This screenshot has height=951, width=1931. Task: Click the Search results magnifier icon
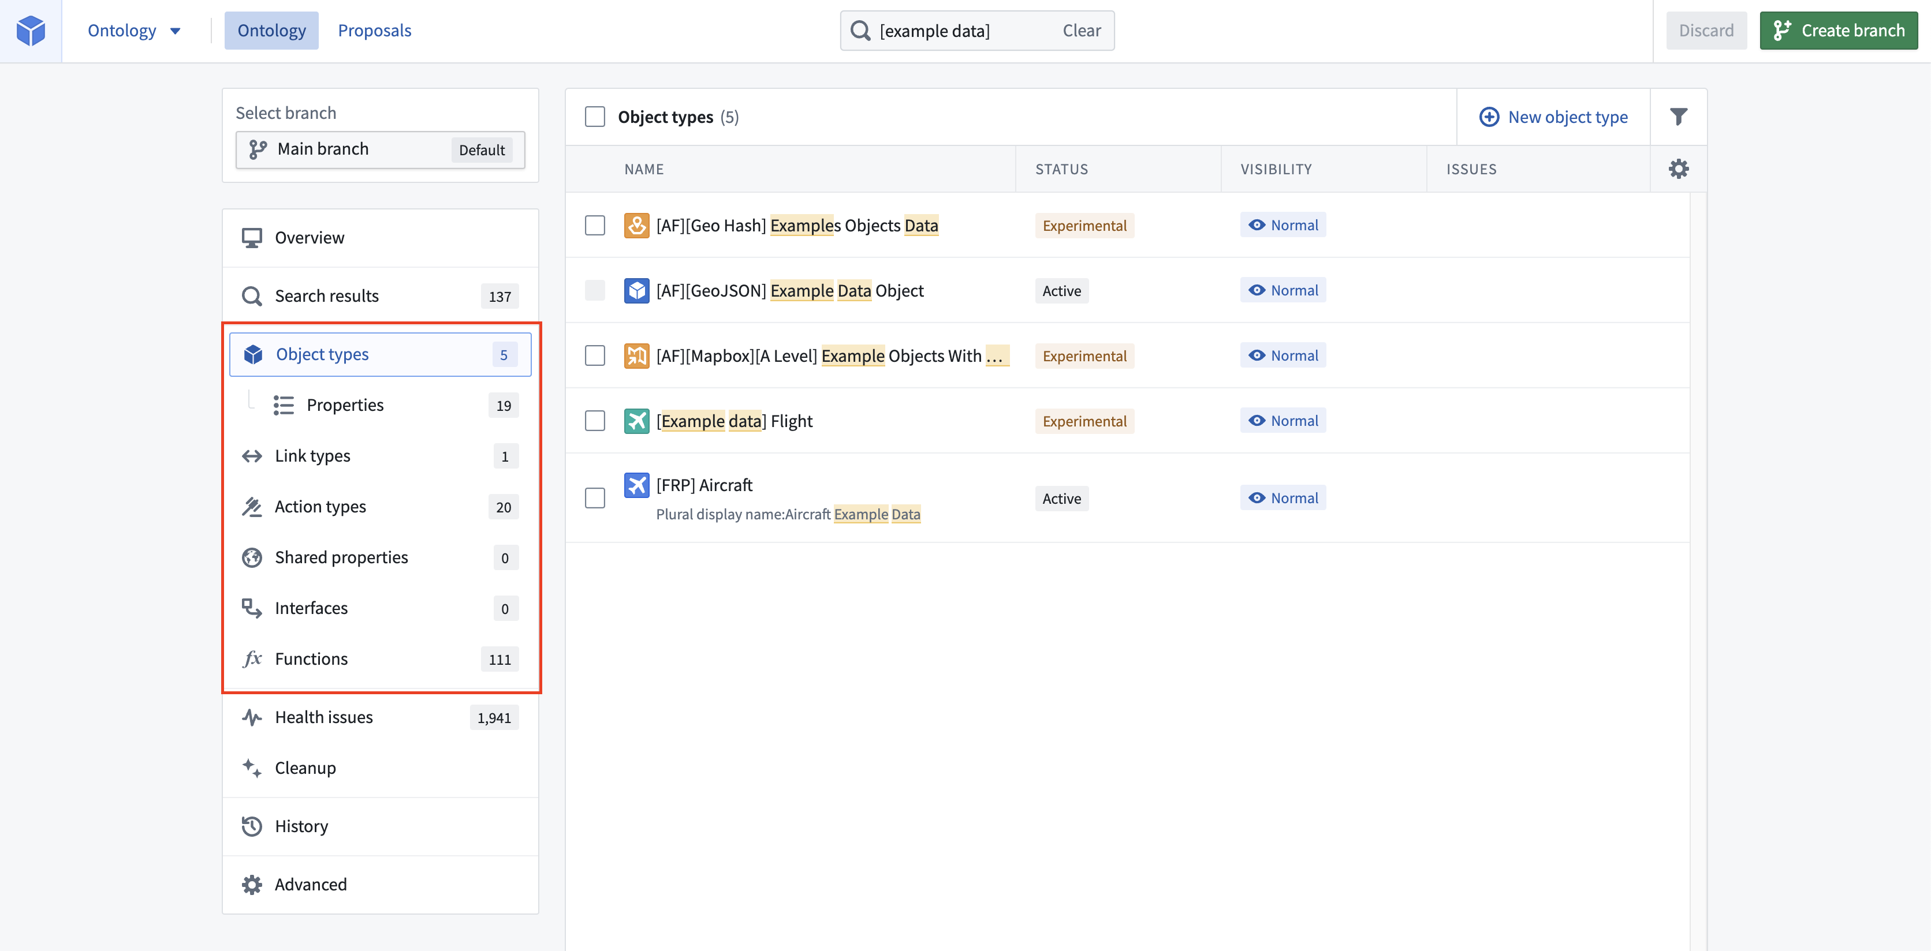(252, 296)
